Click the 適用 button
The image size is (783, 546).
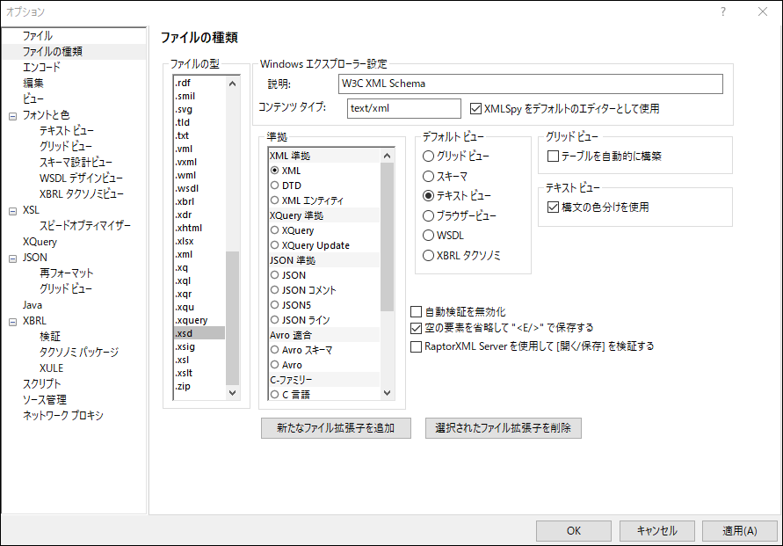click(x=739, y=530)
